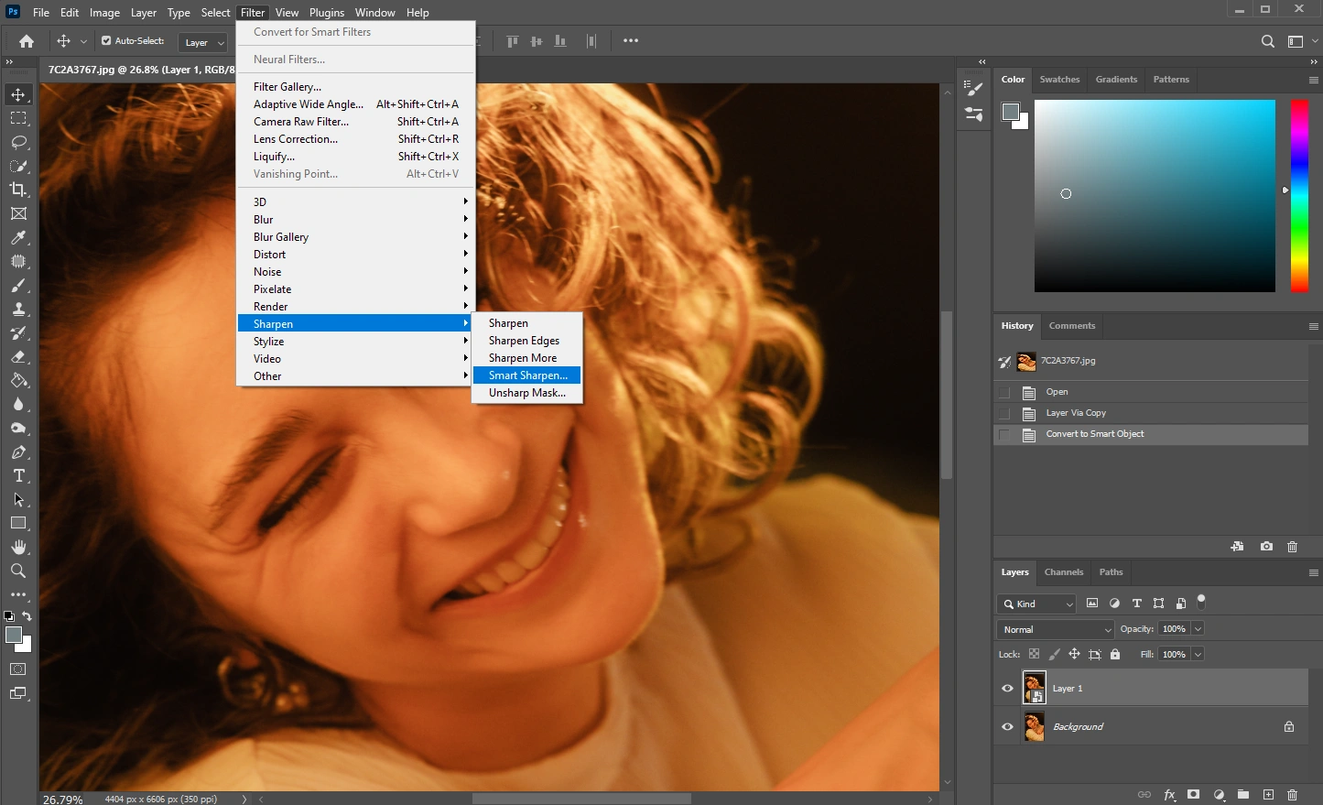Toggle the layer filter on/off switch

point(1201,603)
